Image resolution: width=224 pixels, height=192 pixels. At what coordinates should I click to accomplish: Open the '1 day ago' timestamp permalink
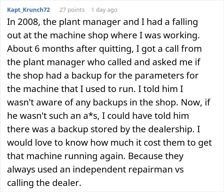point(104,10)
